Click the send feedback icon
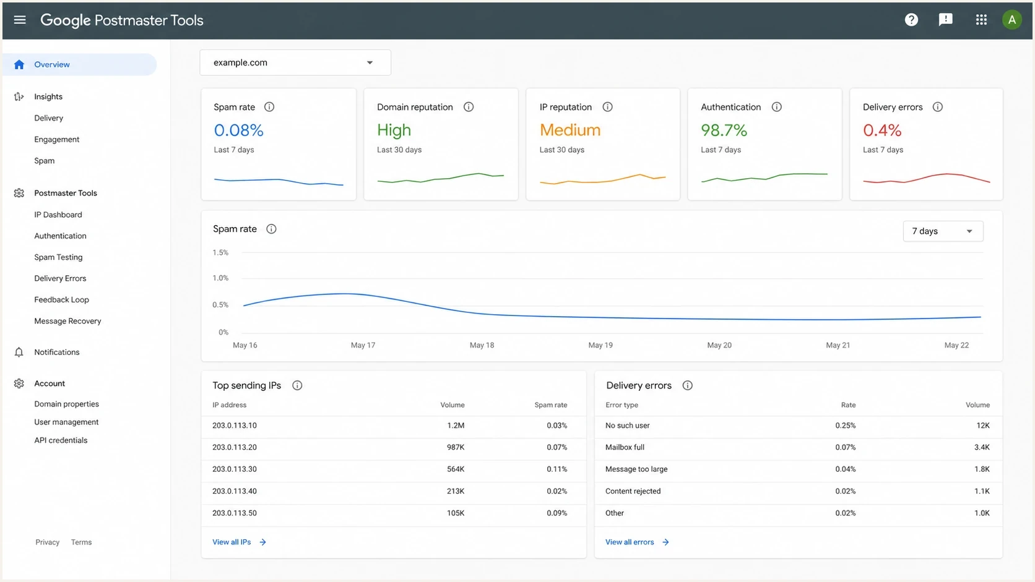Viewport: 1035px width, 582px height. point(946,20)
